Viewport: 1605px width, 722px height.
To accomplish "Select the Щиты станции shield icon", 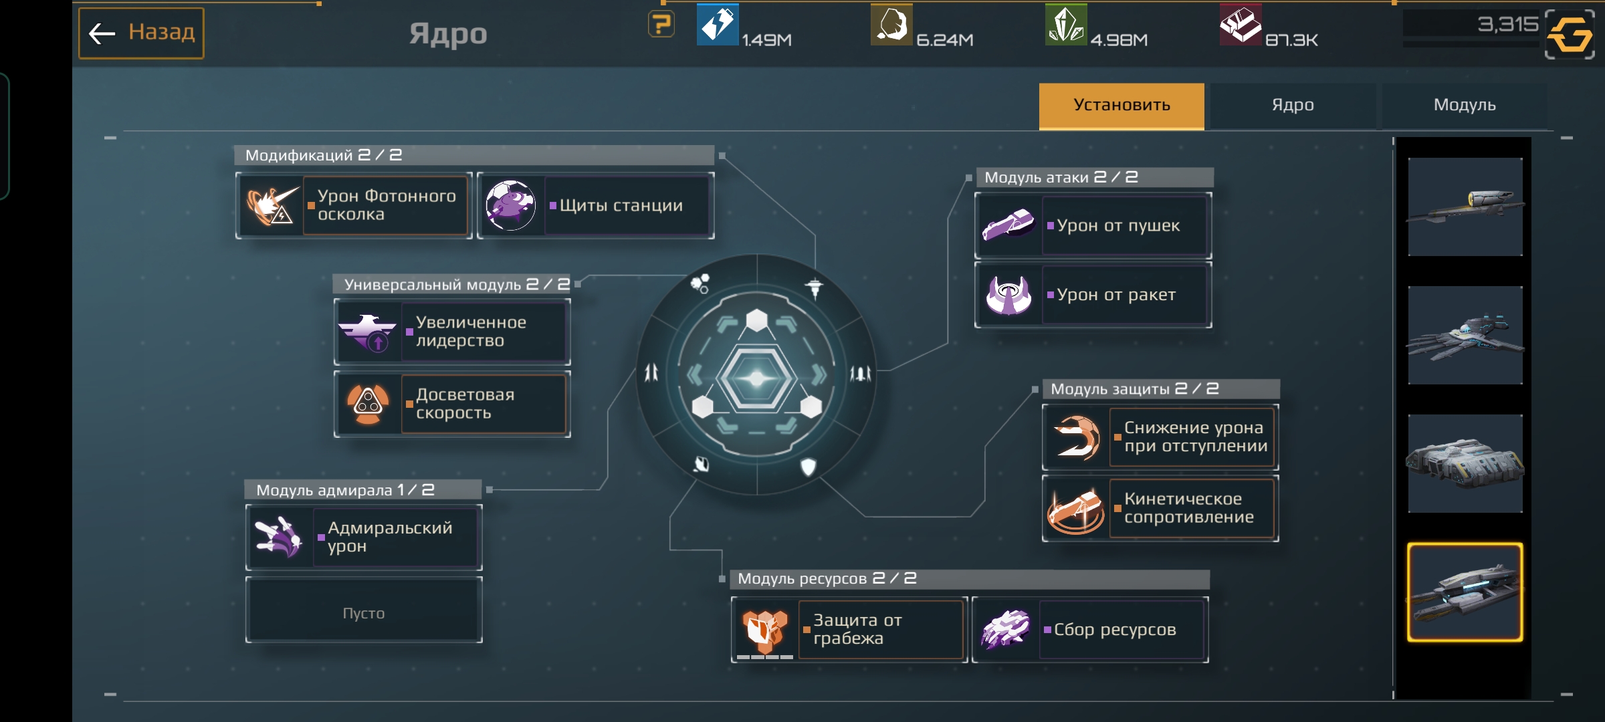I will tap(511, 205).
